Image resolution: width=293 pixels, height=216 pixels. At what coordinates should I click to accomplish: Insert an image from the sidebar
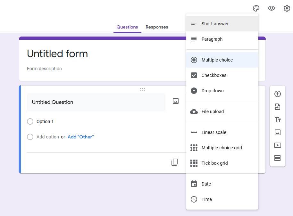(278, 132)
